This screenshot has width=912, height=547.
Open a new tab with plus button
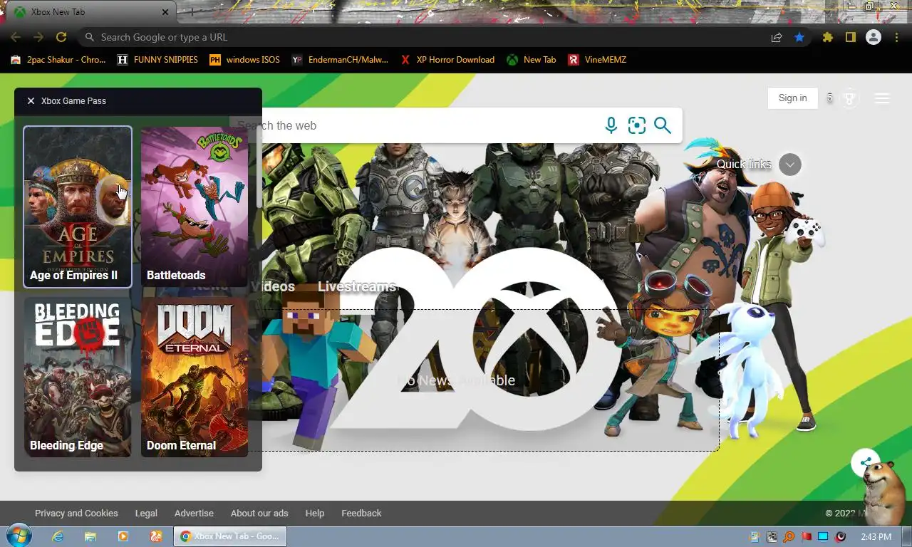click(191, 12)
